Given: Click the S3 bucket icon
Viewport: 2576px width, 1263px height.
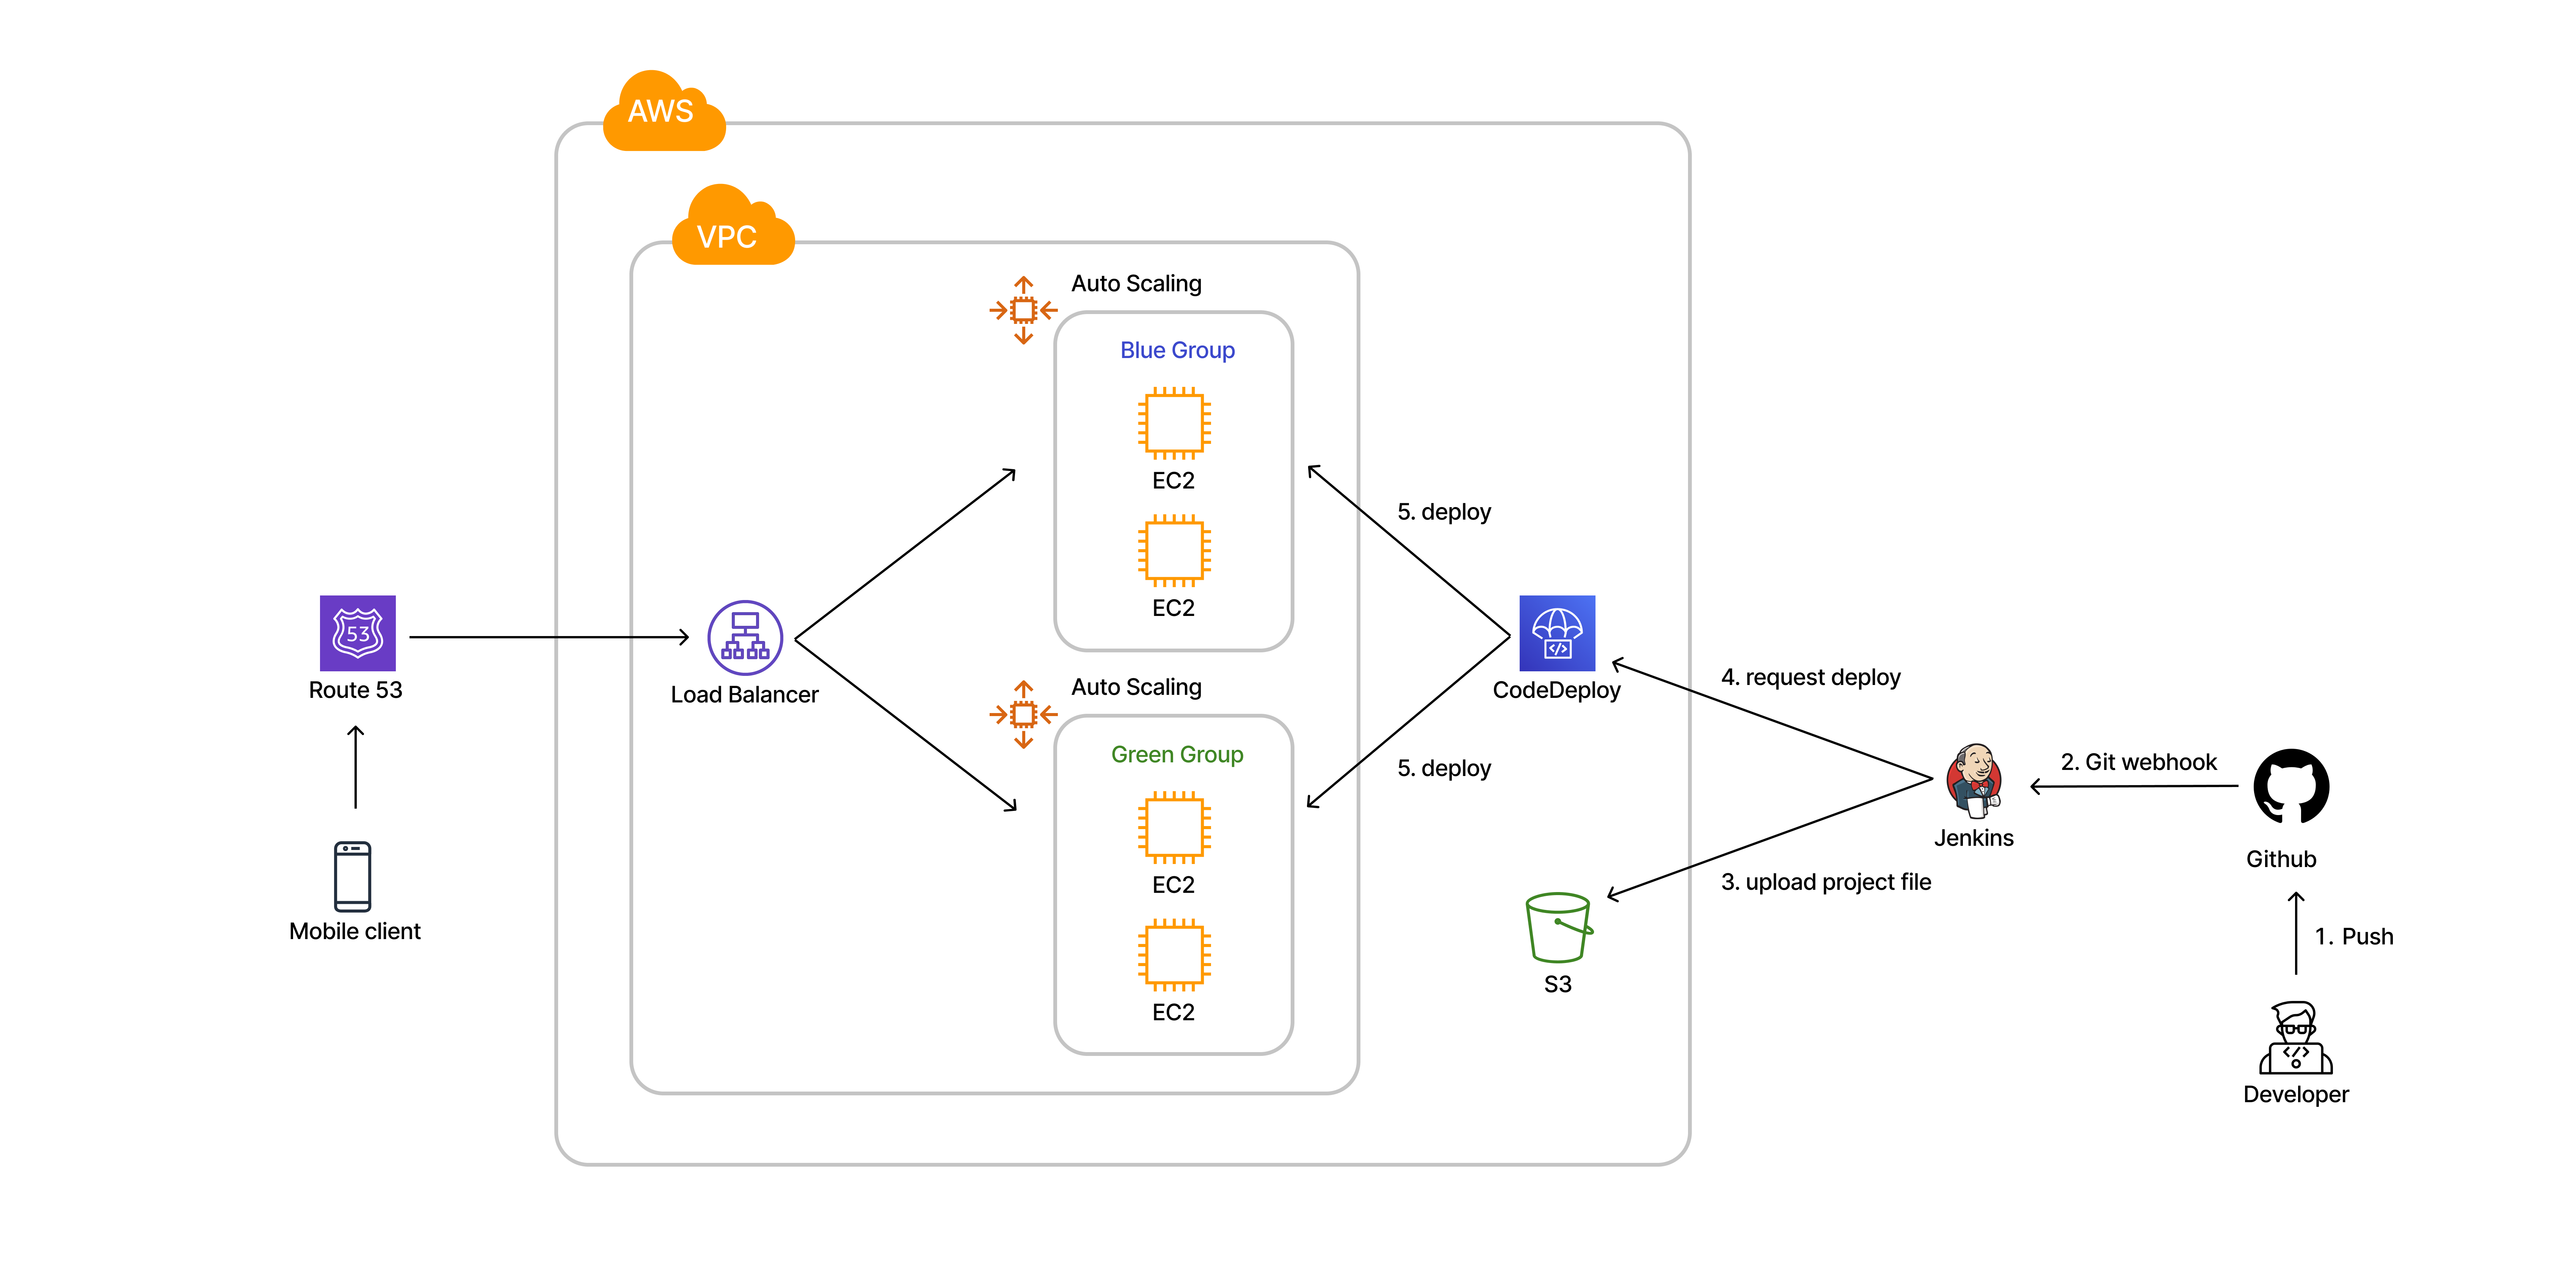Looking at the screenshot, I should (1558, 927).
